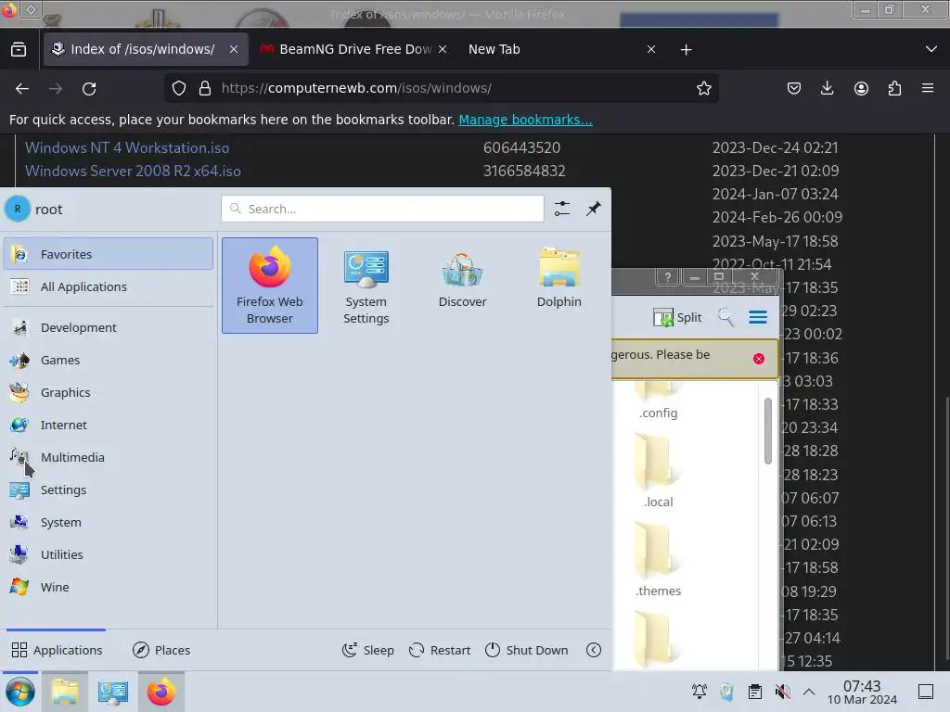
Task: Open a new Firefox tab
Action: click(x=686, y=50)
